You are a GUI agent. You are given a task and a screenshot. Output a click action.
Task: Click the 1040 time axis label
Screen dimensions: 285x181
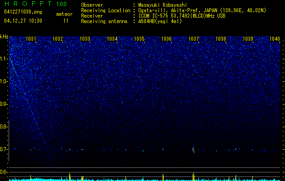pyautogui.click(x=275, y=38)
